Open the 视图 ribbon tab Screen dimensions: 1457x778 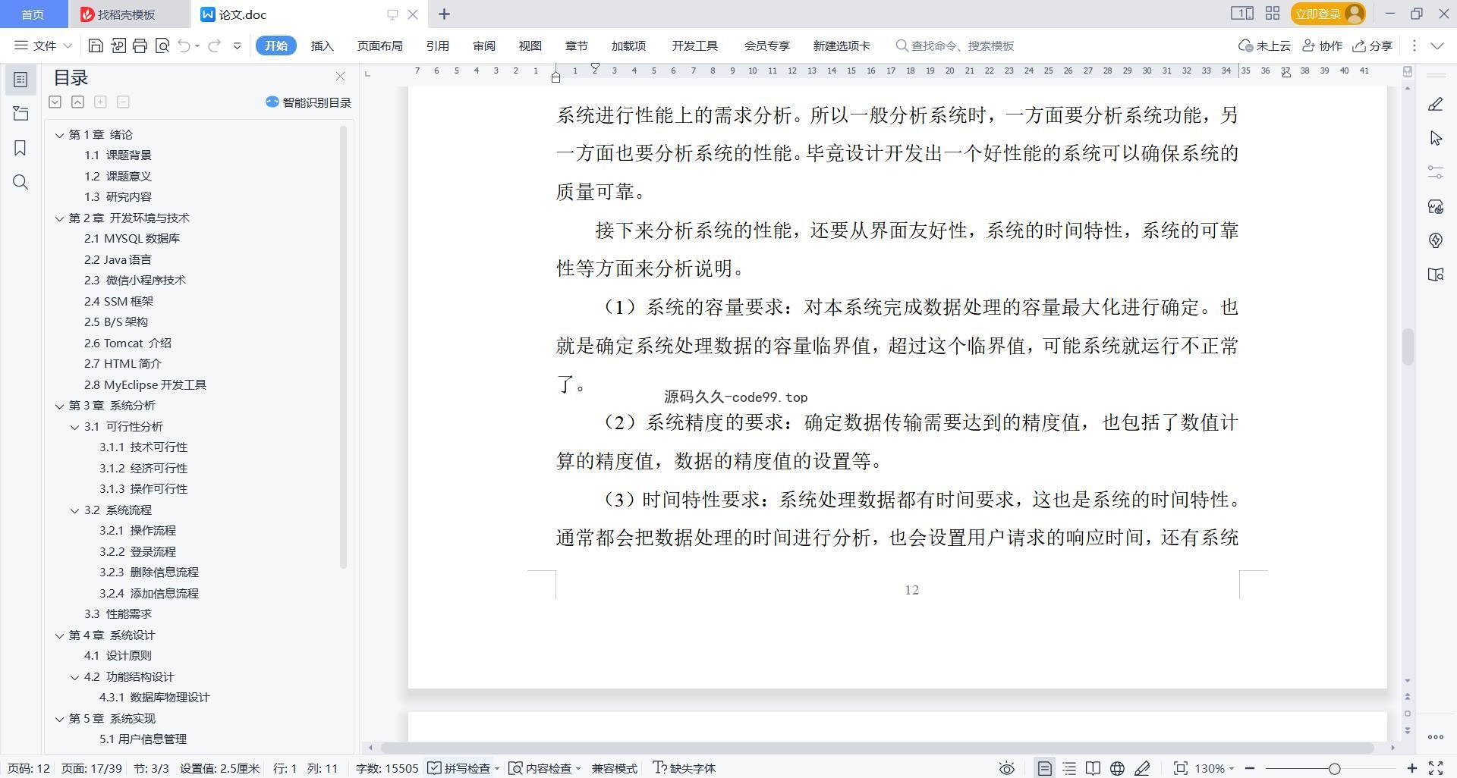point(530,46)
